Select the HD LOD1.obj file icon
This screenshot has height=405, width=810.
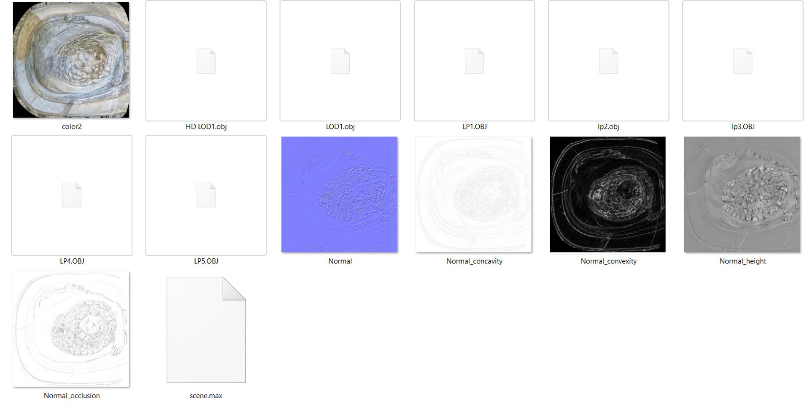click(206, 61)
